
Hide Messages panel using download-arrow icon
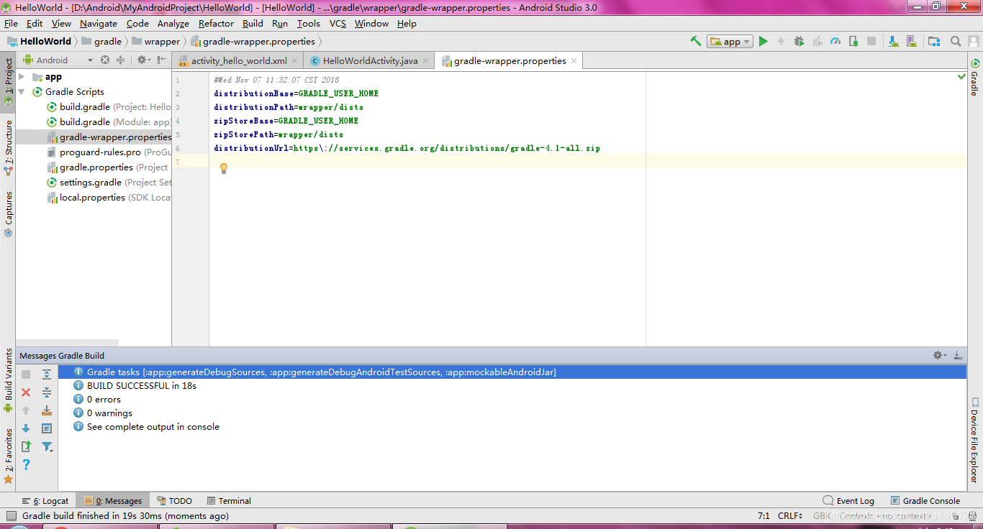pos(958,355)
